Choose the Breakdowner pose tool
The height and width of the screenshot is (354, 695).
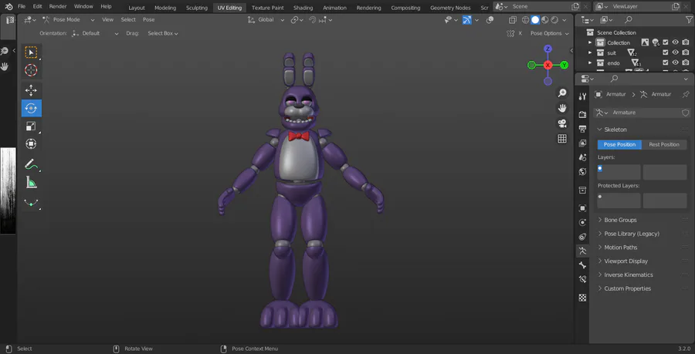click(x=31, y=202)
